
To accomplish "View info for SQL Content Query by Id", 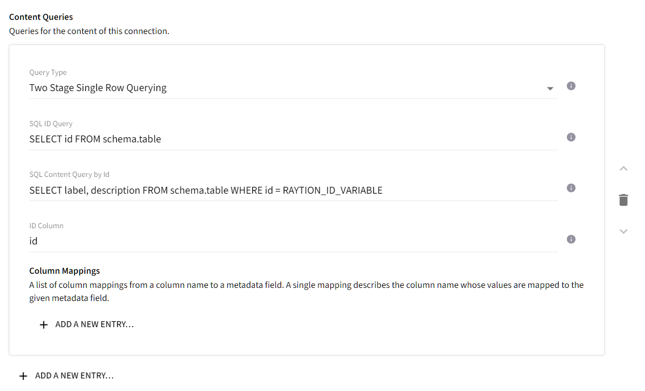I will (571, 188).
